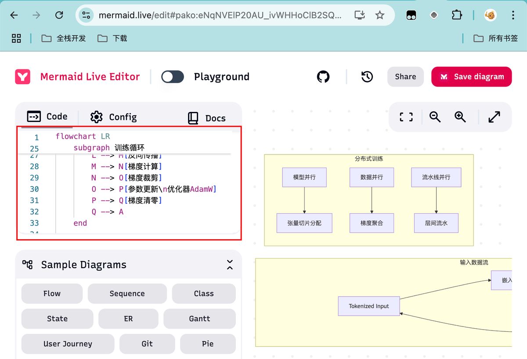This screenshot has height=359, width=527.
Task: Bookmark this page with star icon
Action: pos(380,15)
